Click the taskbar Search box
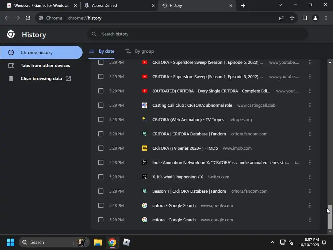The image size is (333, 250). point(54,242)
